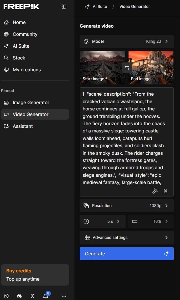
Task: Select the Start image thumbnail
Action: point(103,68)
